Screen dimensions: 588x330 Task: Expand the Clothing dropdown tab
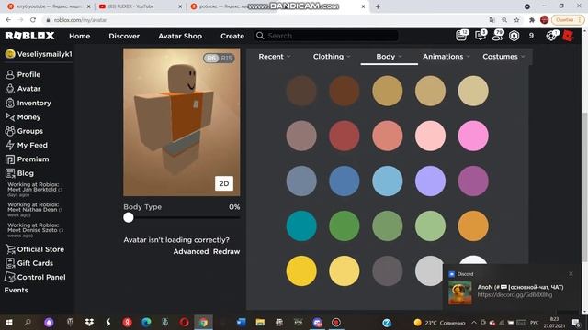pos(332,57)
